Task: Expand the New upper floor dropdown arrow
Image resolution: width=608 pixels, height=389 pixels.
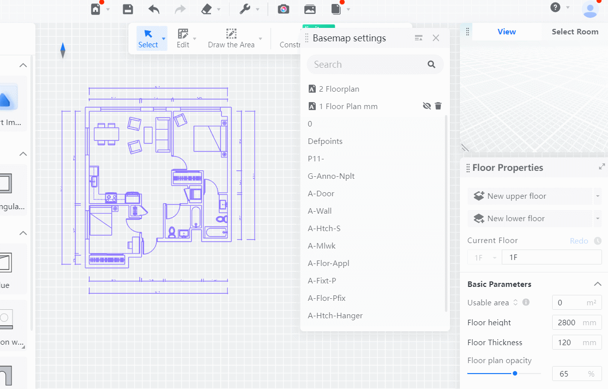Action: (x=598, y=196)
